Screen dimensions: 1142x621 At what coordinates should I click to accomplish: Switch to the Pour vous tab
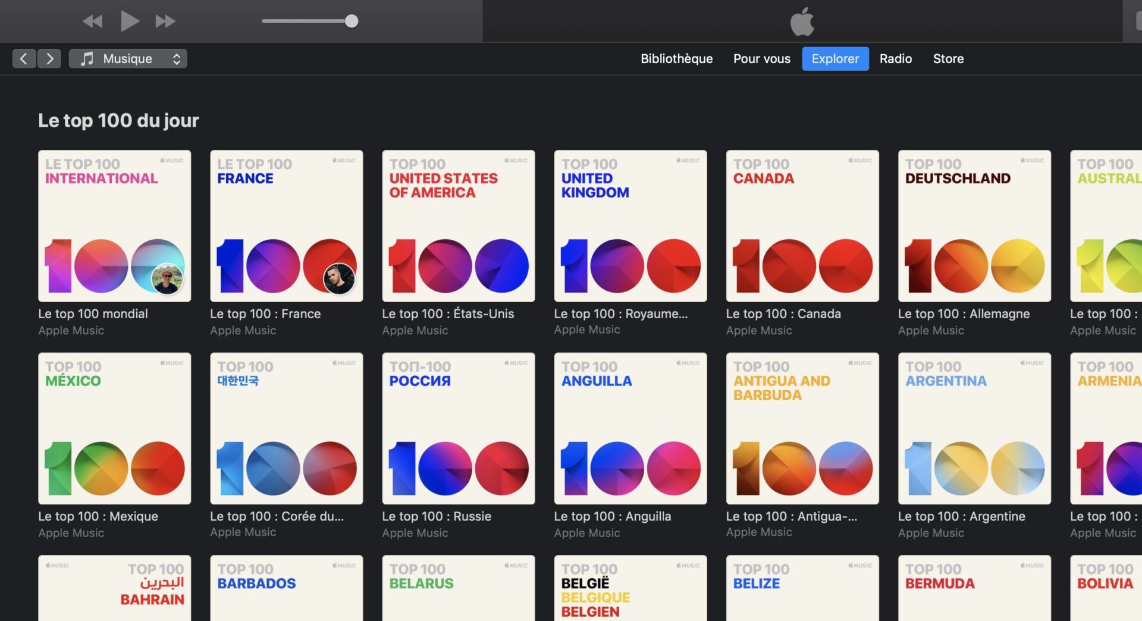click(761, 58)
